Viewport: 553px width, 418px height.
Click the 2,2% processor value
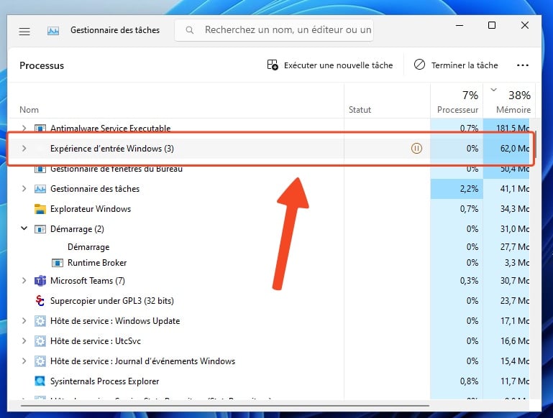[x=469, y=189]
